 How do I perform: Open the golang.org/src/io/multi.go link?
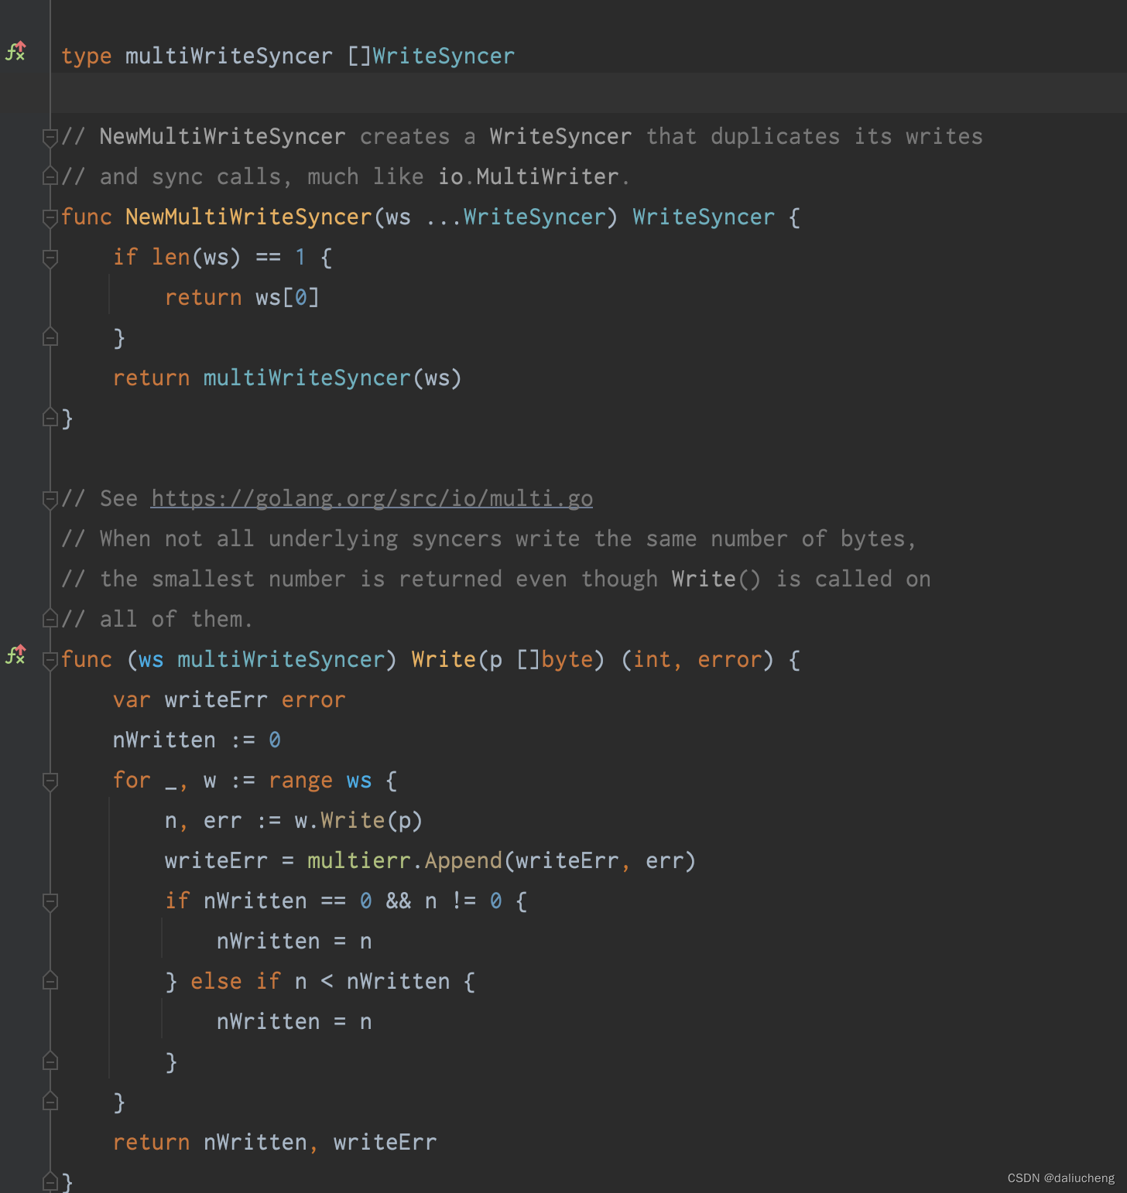372,499
